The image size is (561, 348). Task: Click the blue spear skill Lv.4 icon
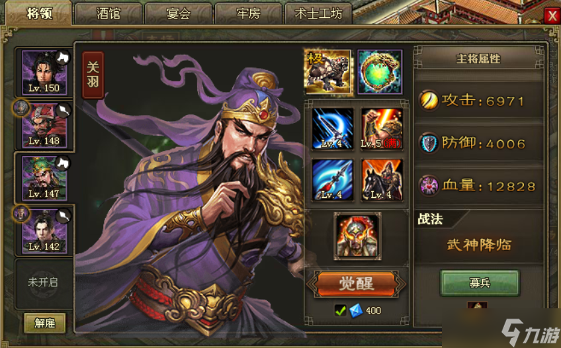tap(332, 180)
